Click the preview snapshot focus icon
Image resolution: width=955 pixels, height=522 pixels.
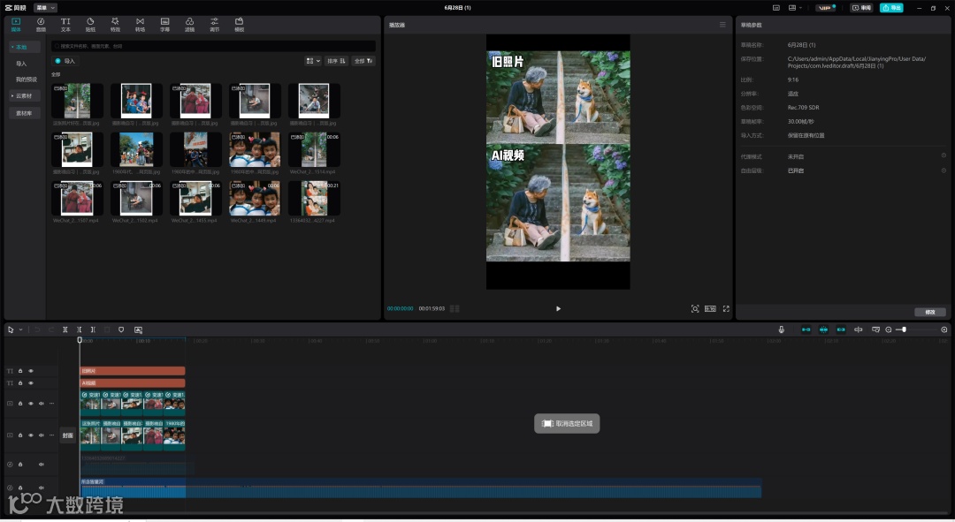(x=695, y=309)
